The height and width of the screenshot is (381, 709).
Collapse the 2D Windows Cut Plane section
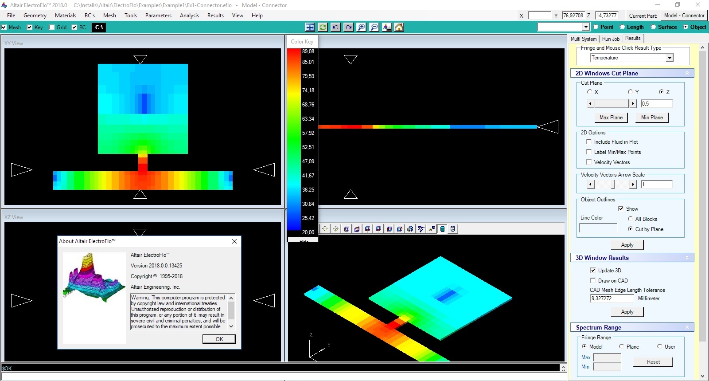[687, 73]
